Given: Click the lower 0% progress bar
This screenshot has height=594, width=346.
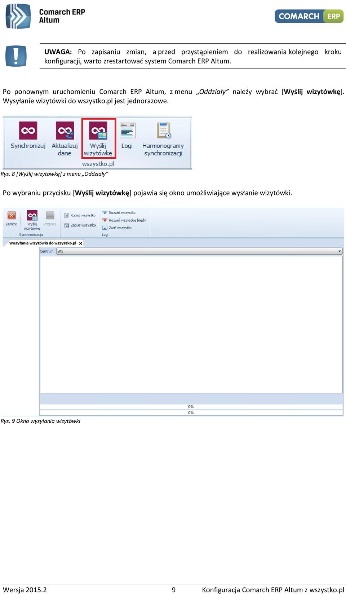Looking at the screenshot, I should point(191,413).
